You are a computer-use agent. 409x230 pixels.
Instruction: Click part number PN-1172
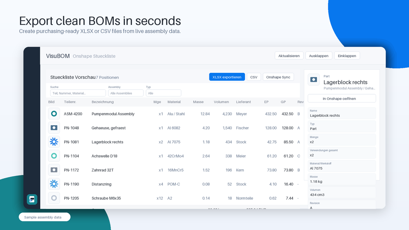[x=71, y=170]
